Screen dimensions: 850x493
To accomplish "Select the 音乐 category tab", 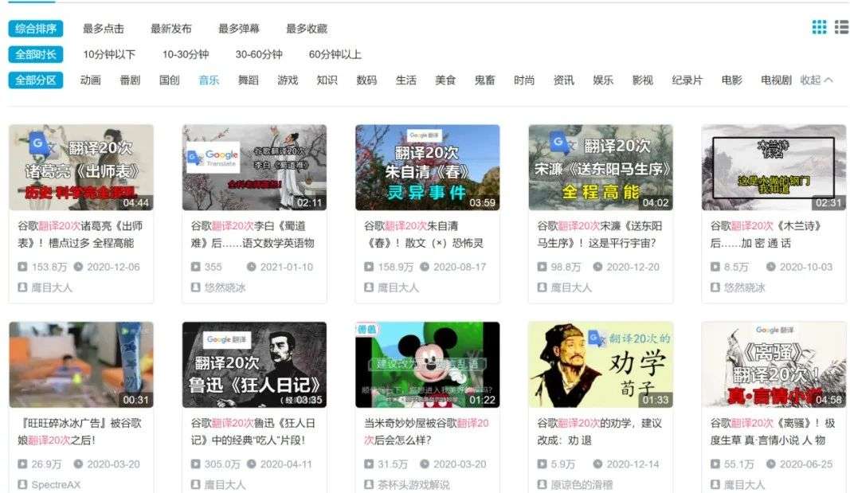I will [209, 80].
